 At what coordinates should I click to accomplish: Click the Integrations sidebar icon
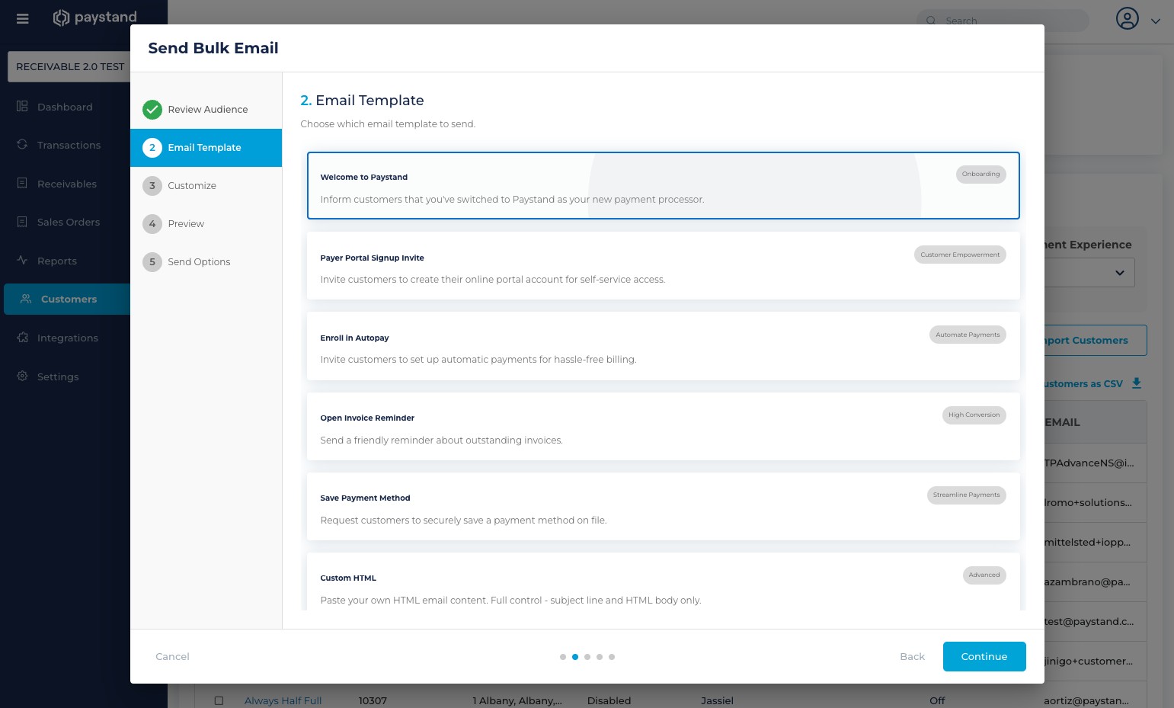click(22, 338)
